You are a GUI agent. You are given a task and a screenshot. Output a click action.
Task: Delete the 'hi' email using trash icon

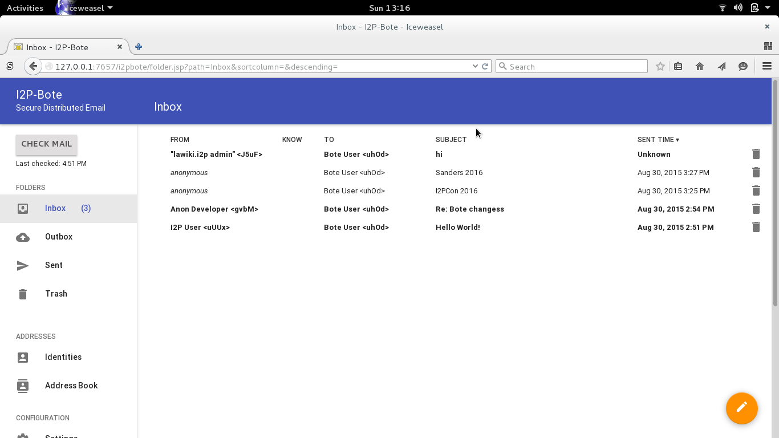pos(756,154)
